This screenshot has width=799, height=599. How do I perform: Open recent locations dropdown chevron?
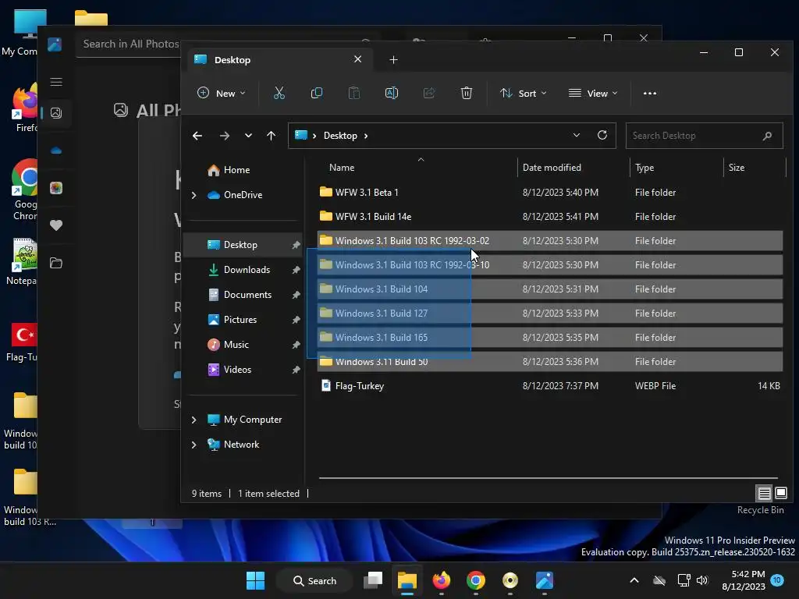point(248,136)
